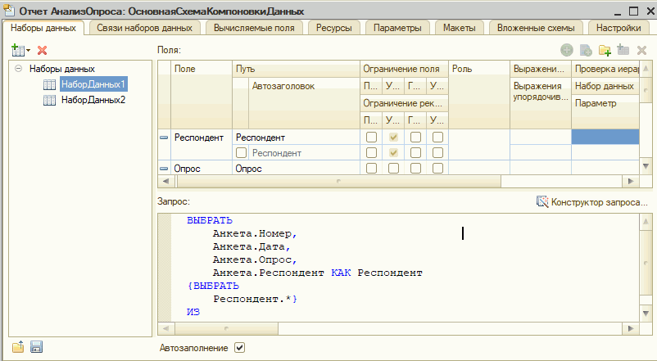Open the add data set dropdown icon
Viewport: 657px width, 361px height.
(x=20, y=50)
